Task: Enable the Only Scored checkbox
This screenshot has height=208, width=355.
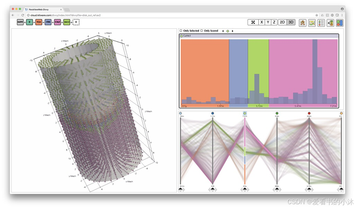Action: click(x=201, y=30)
